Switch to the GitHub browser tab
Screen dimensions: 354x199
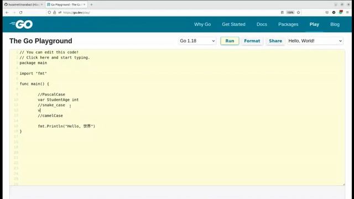pyautogui.click(x=24, y=4)
